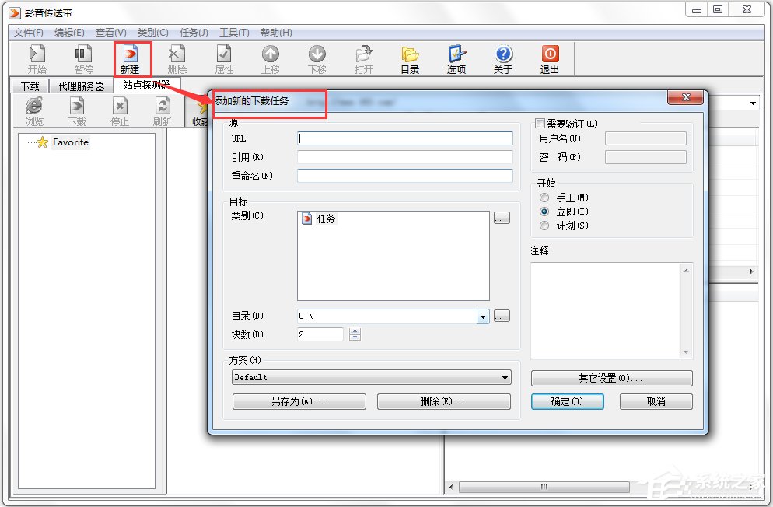Click the 另存为(A)... button

click(x=299, y=401)
